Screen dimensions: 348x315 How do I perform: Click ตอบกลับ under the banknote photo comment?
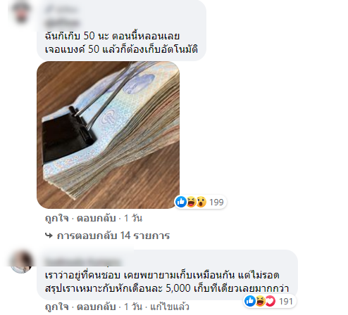[x=97, y=218]
